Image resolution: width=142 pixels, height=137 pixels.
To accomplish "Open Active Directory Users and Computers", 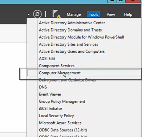I will click(x=72, y=51).
